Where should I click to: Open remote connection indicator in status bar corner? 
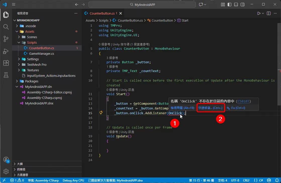(4, 180)
